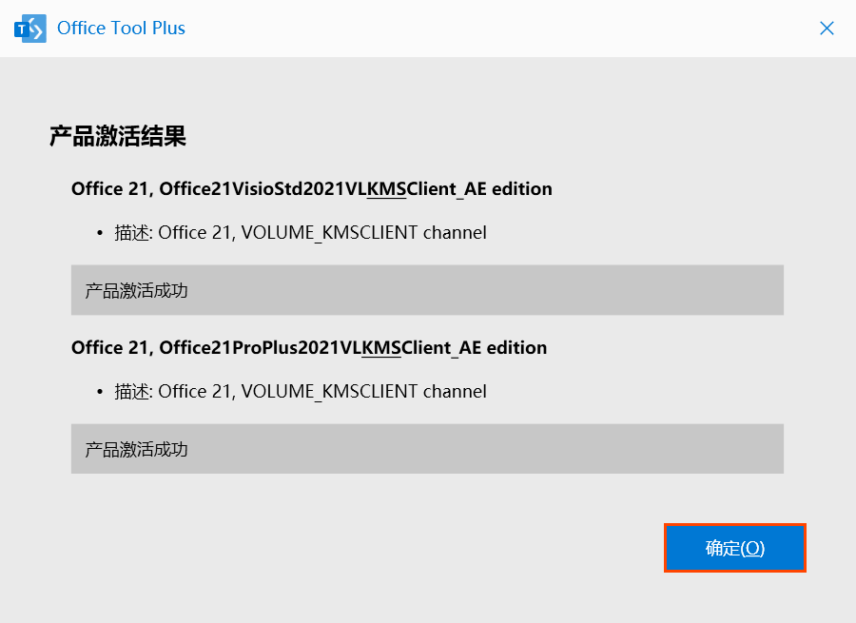
Task: Select the 产品激活成功 box under ProPlus
Action: pyautogui.click(x=427, y=449)
